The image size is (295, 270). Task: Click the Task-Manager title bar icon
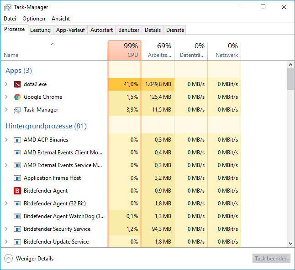point(8,7)
